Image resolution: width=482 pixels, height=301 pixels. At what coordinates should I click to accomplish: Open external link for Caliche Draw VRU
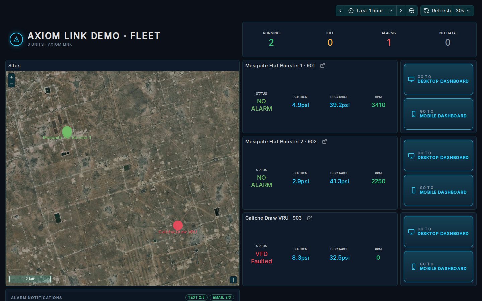point(310,218)
